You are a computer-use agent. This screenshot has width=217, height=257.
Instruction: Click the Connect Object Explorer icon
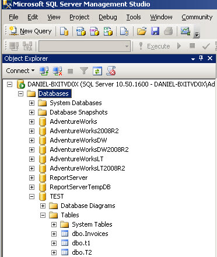[44, 71]
